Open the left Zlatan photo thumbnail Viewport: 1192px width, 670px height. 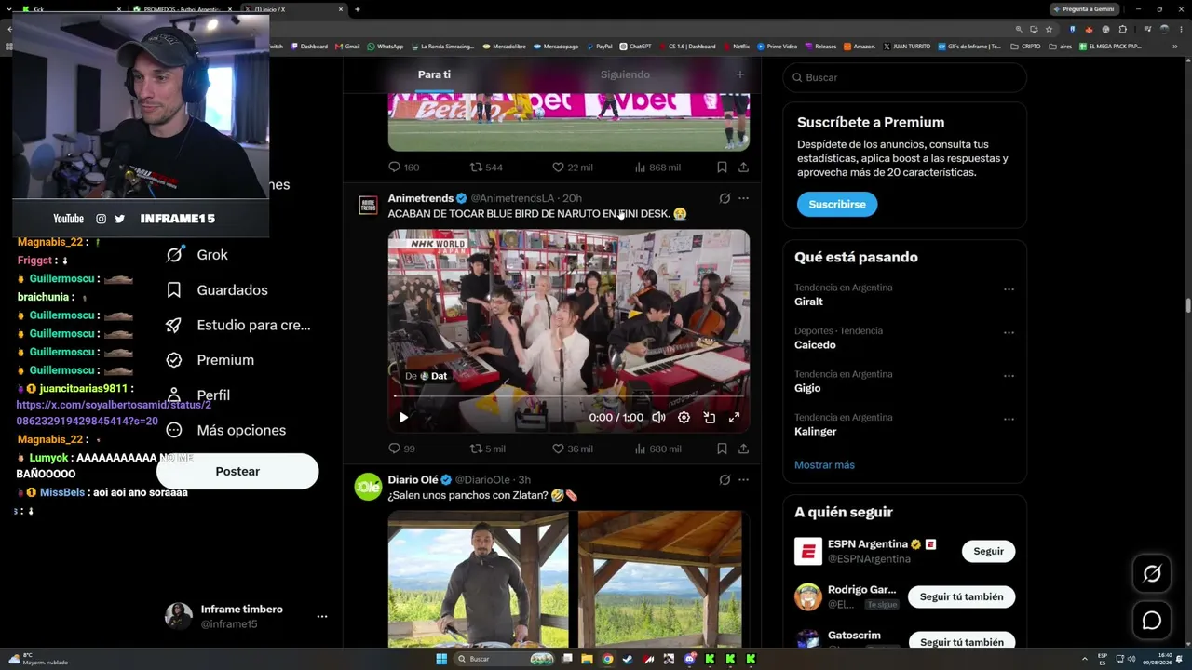point(478,579)
